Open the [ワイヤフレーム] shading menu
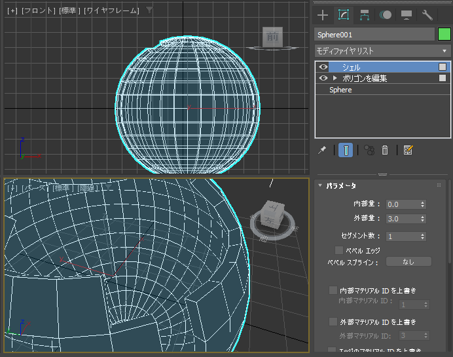The width and height of the screenshot is (453, 357). pyautogui.click(x=111, y=10)
